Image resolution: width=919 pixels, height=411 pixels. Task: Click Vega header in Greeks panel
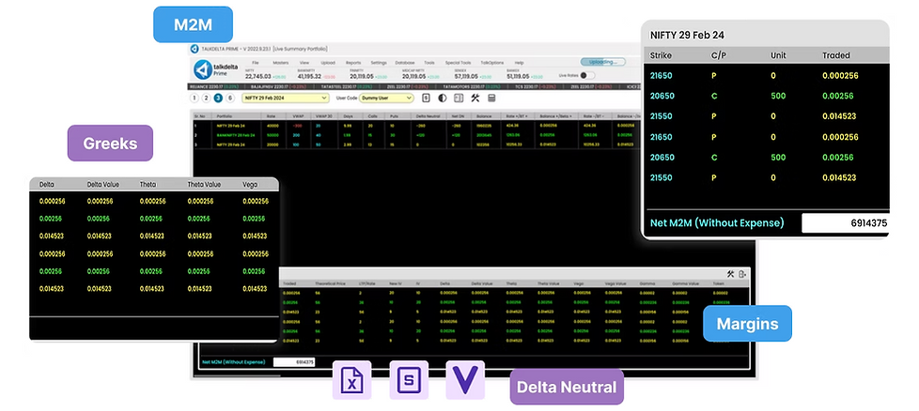coord(250,185)
